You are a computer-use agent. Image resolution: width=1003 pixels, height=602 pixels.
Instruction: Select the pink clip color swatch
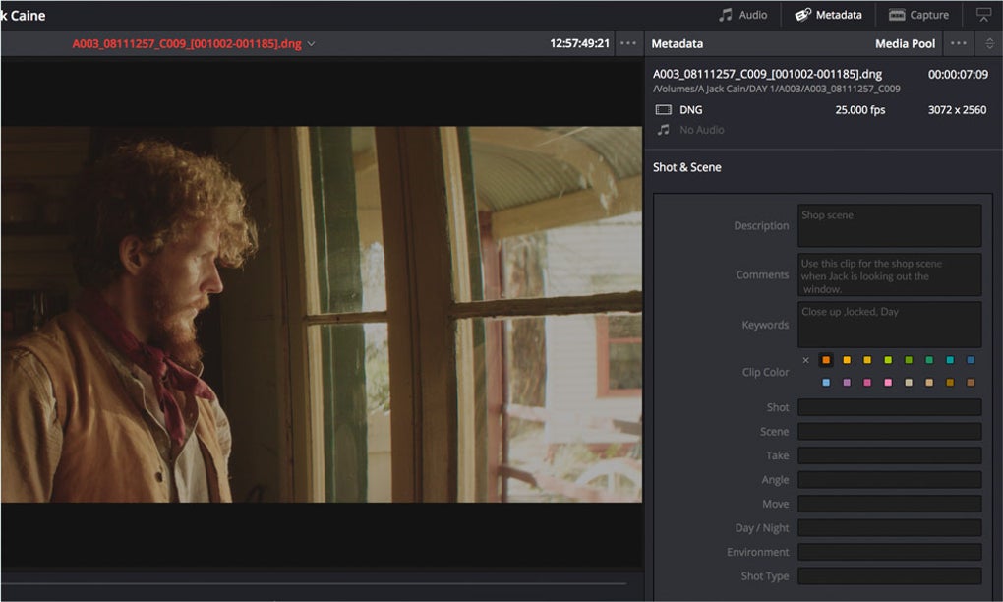(868, 382)
